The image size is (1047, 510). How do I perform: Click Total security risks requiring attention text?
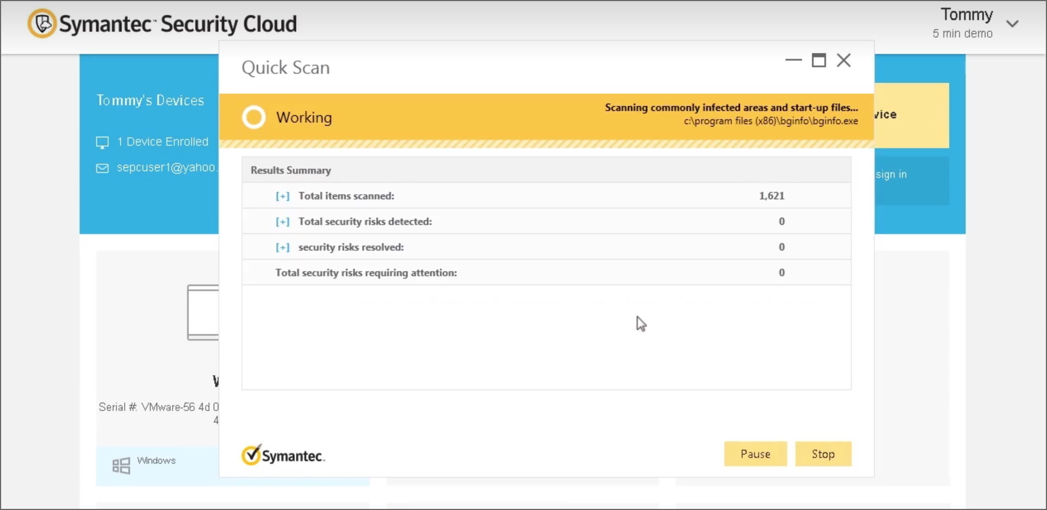coord(366,273)
